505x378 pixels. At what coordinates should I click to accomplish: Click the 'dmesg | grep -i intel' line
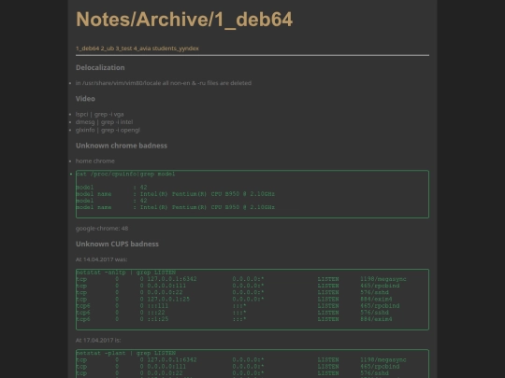tap(104, 122)
